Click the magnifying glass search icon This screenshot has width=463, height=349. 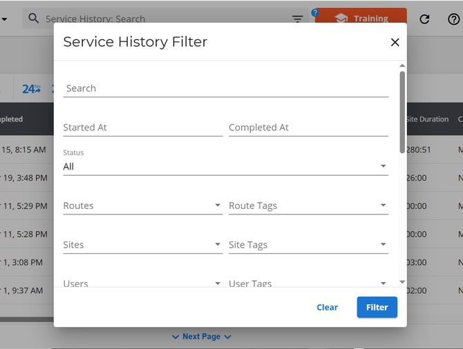(33, 18)
